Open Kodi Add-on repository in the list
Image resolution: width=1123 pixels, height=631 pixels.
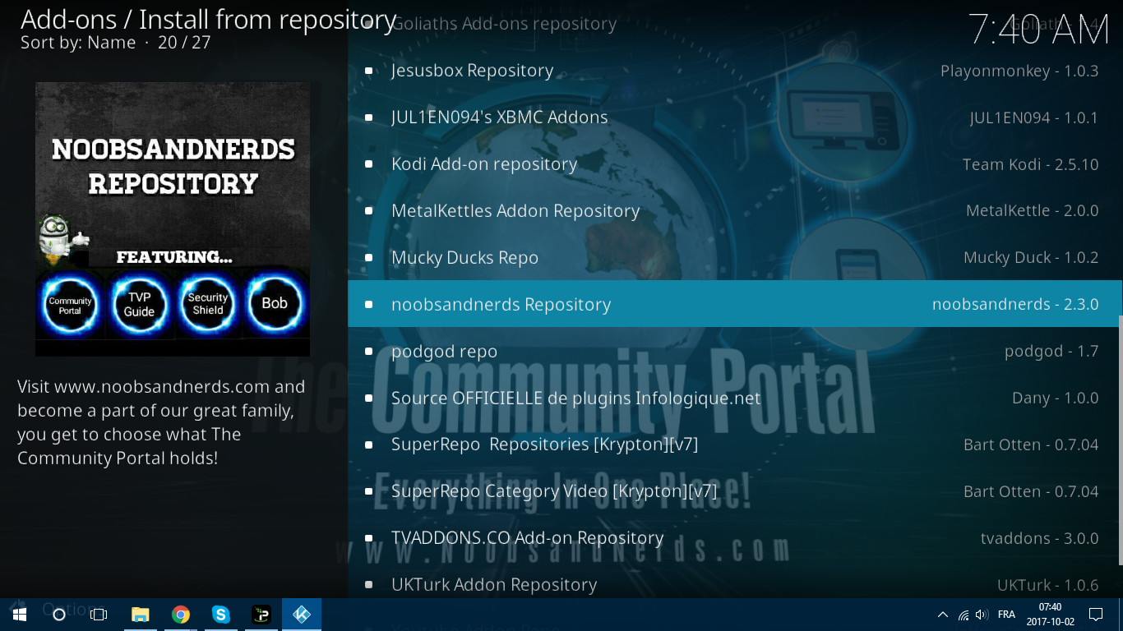pos(484,164)
